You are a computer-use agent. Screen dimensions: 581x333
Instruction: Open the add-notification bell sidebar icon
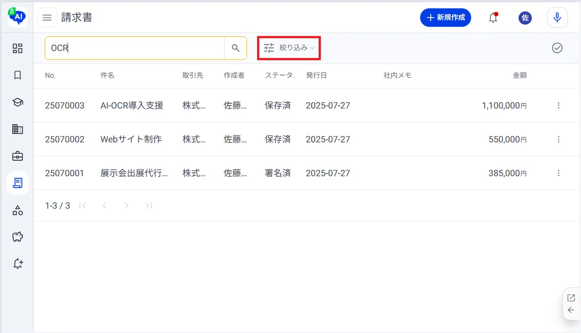17,264
